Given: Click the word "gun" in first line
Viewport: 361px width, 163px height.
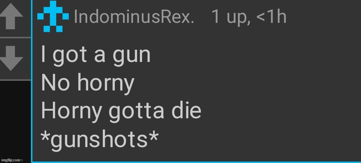Looking at the screenshot, I should click(131, 56).
